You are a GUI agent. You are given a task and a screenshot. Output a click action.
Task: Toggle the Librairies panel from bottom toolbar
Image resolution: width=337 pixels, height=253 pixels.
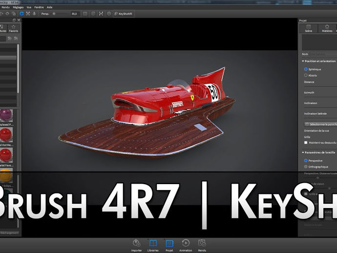click(153, 245)
